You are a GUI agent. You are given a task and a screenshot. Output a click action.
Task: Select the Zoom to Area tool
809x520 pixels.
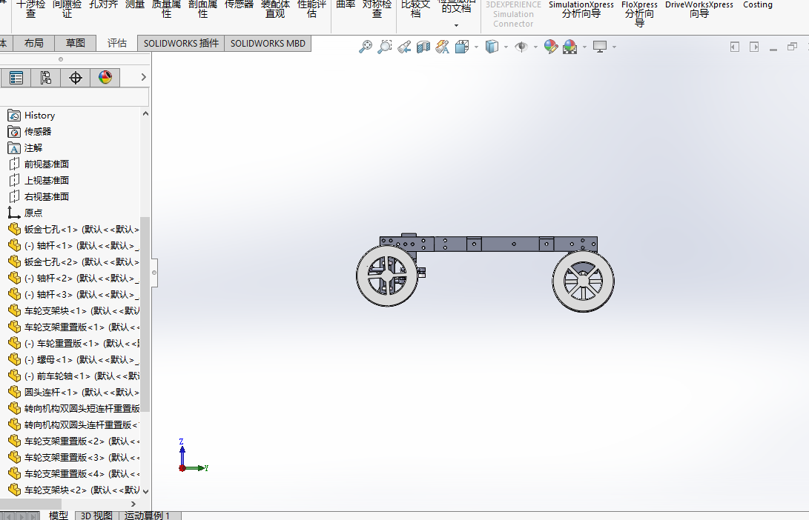[x=385, y=47]
